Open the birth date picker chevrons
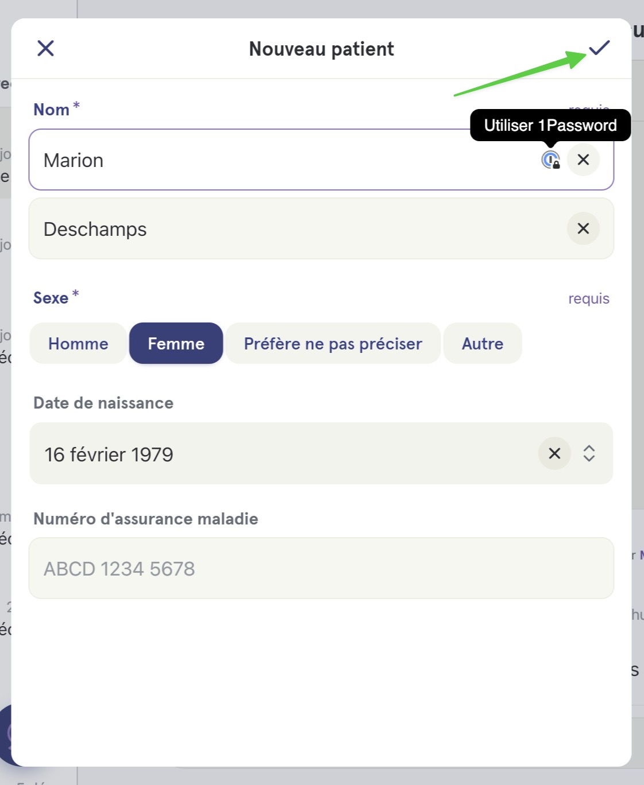The width and height of the screenshot is (644, 785). tap(589, 453)
